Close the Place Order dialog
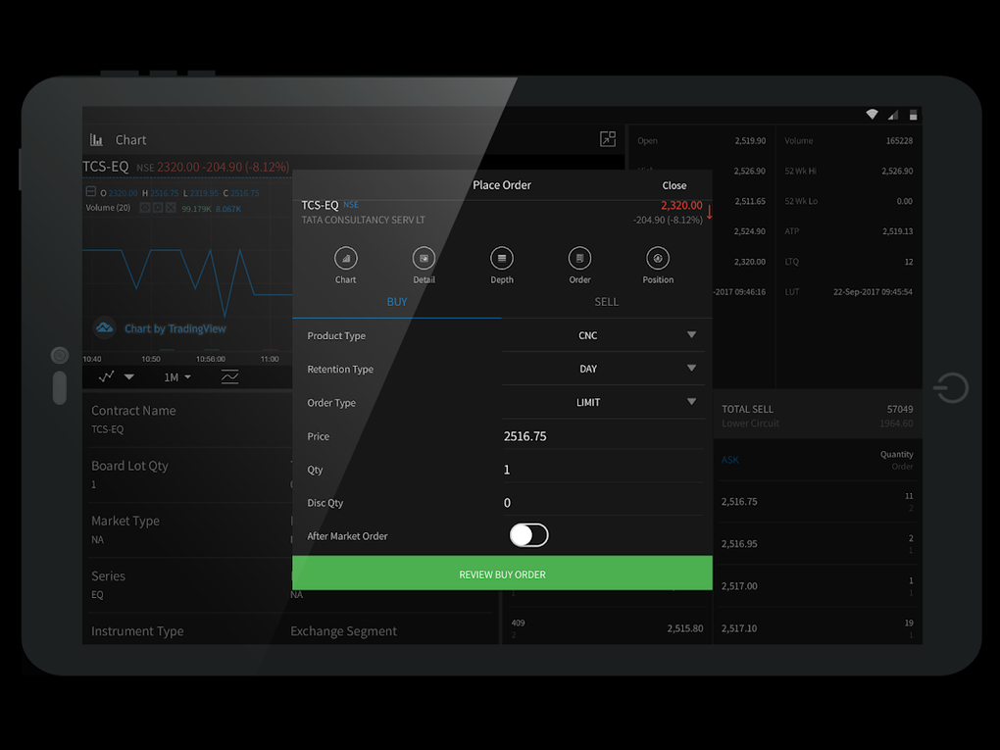This screenshot has width=1000, height=750. tap(675, 185)
